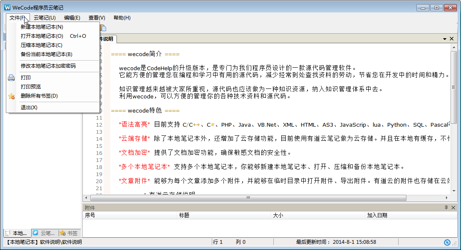The image size is (461, 250).
Task: Switch to 书签 bookmarks tab
Action: pyautogui.click(x=69, y=233)
